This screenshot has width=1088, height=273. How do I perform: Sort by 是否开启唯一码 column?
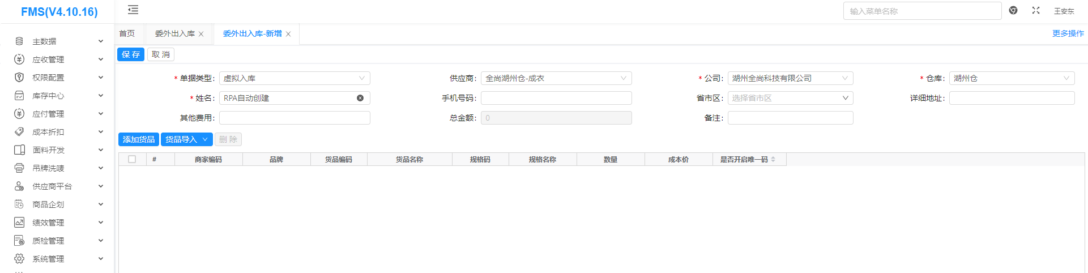pos(773,160)
